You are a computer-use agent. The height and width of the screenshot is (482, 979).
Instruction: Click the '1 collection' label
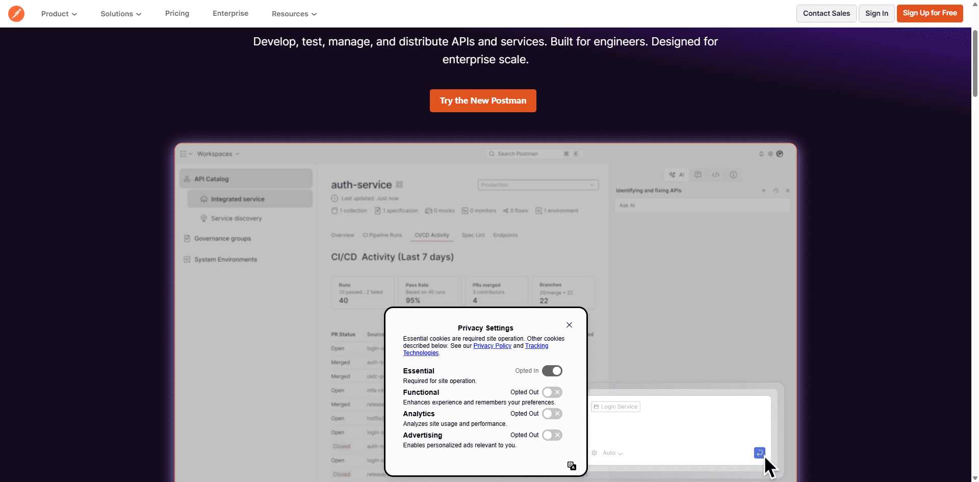349,211
